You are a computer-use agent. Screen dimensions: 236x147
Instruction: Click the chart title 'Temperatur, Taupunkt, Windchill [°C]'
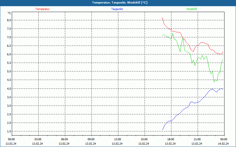point(120,3)
